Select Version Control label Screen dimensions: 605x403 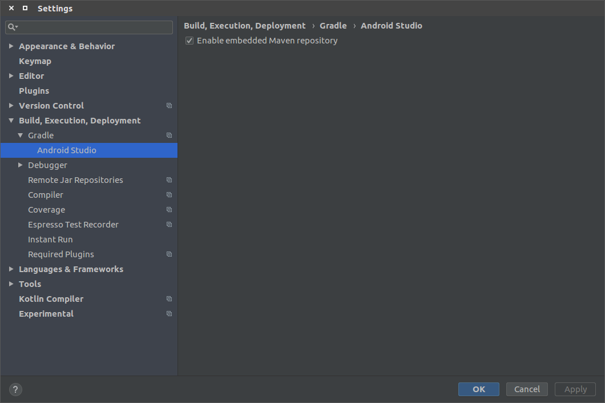51,106
